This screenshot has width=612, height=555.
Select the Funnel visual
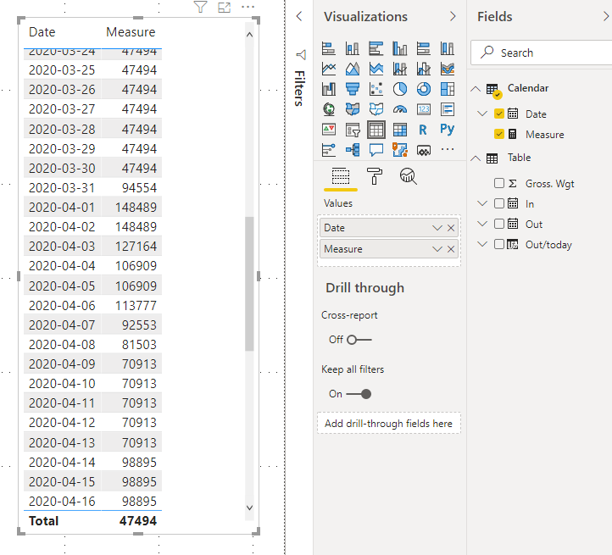[x=353, y=89]
